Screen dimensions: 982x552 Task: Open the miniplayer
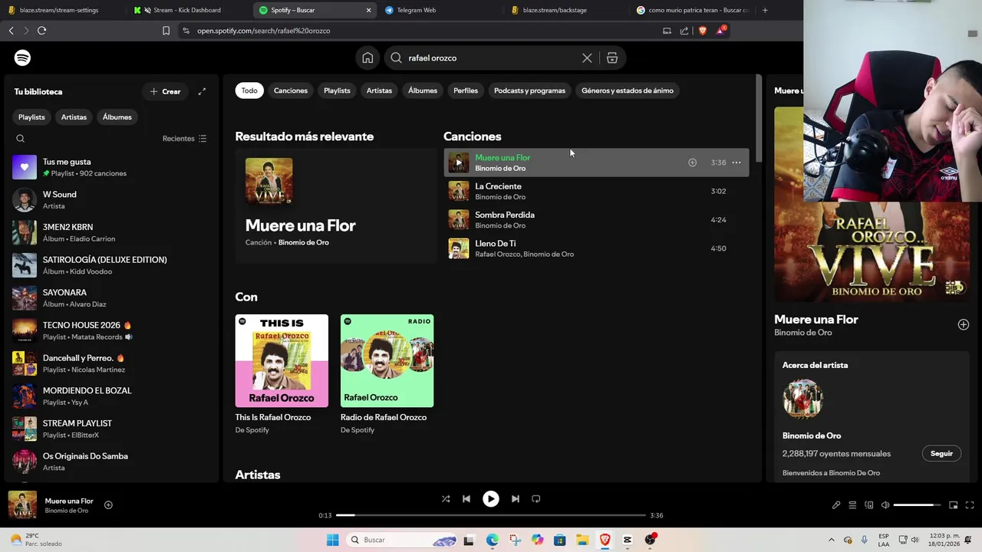point(954,505)
